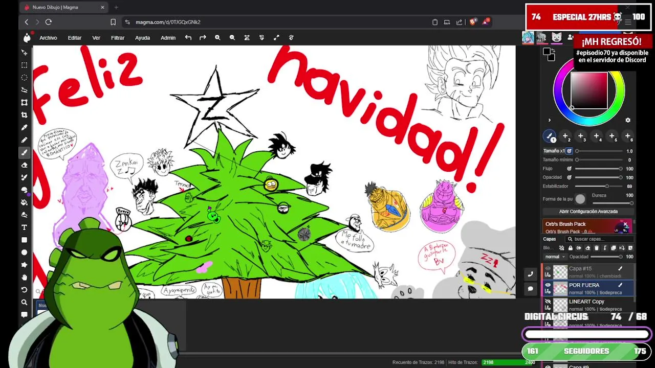Hide the POR FUERA layer
This screenshot has height=368, width=655.
click(x=548, y=285)
